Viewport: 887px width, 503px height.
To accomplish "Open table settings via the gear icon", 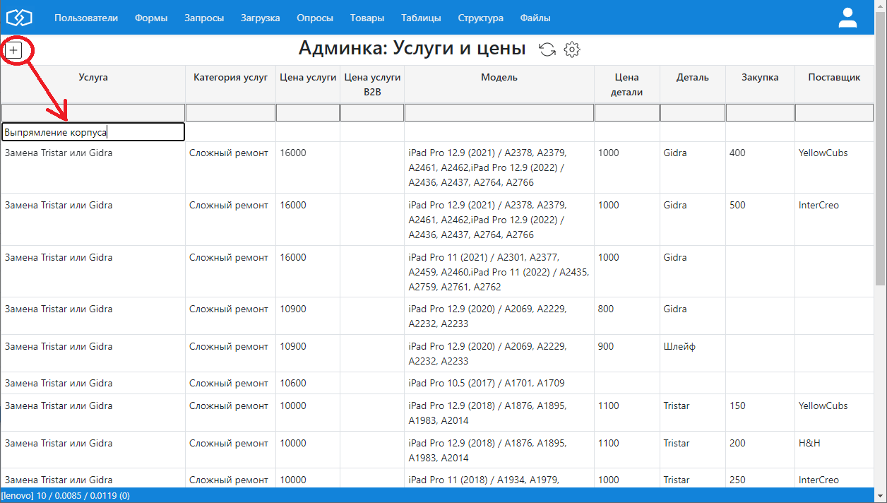I will (572, 49).
